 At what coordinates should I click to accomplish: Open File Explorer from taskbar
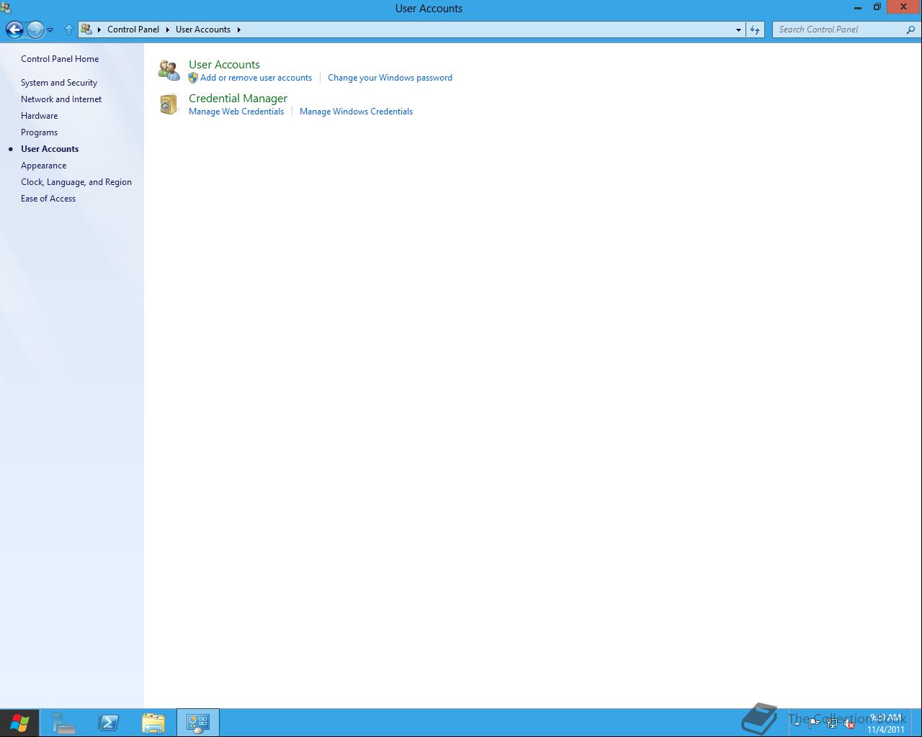click(153, 723)
